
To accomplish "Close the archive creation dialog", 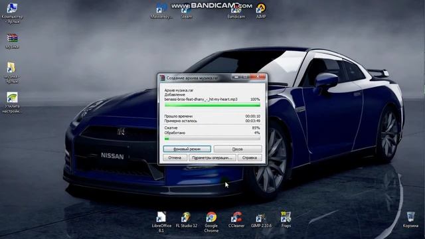I will pos(258,77).
